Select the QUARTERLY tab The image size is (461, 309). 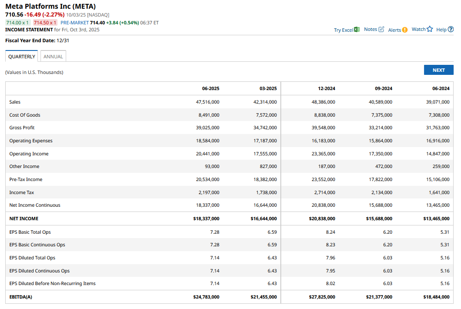(22, 57)
